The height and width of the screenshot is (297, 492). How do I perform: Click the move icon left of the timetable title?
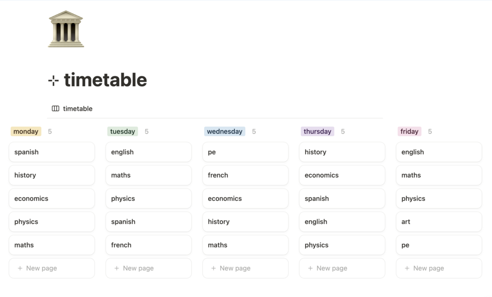(x=53, y=80)
